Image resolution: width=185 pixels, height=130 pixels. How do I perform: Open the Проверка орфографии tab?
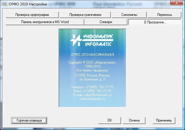33,15
